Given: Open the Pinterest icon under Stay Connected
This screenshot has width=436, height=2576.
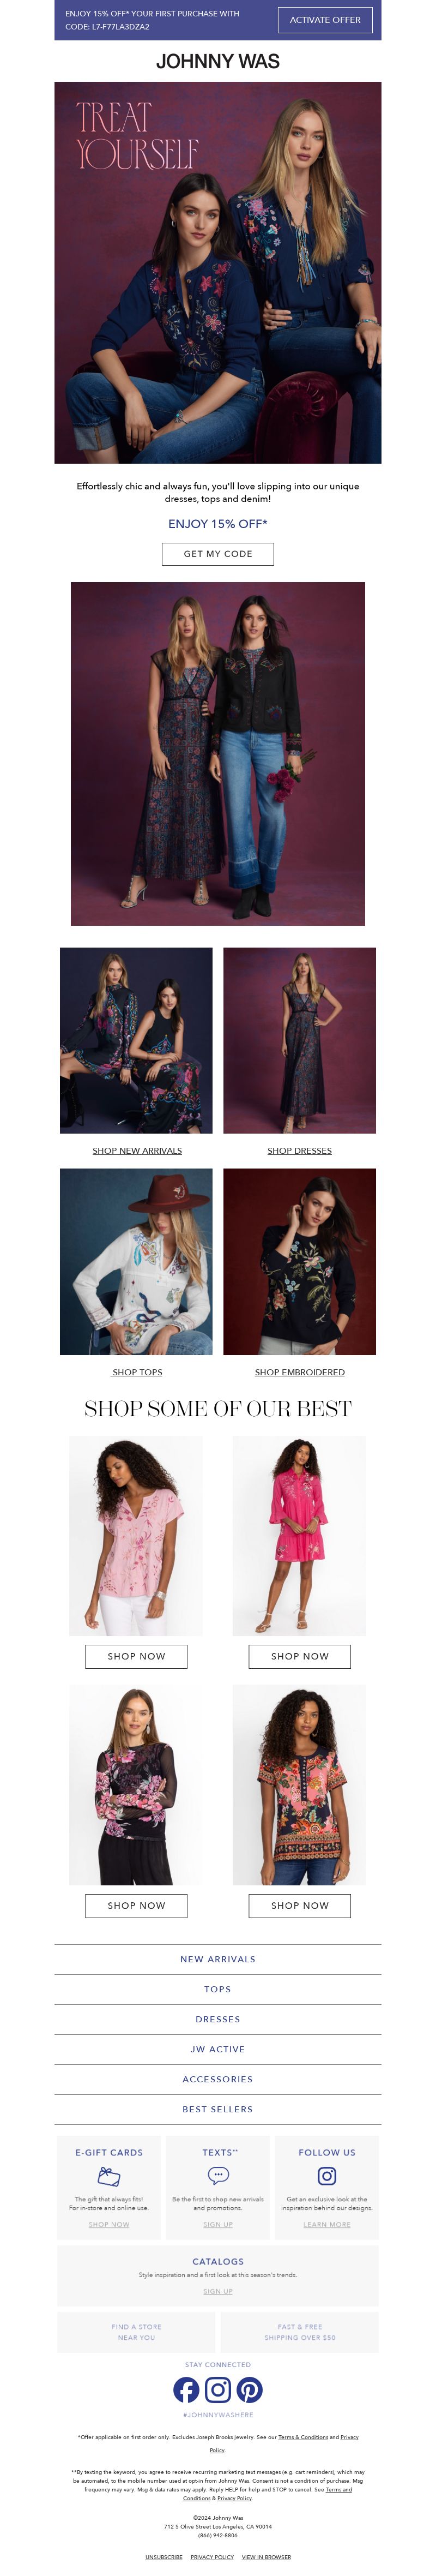Looking at the screenshot, I should click(x=249, y=2389).
